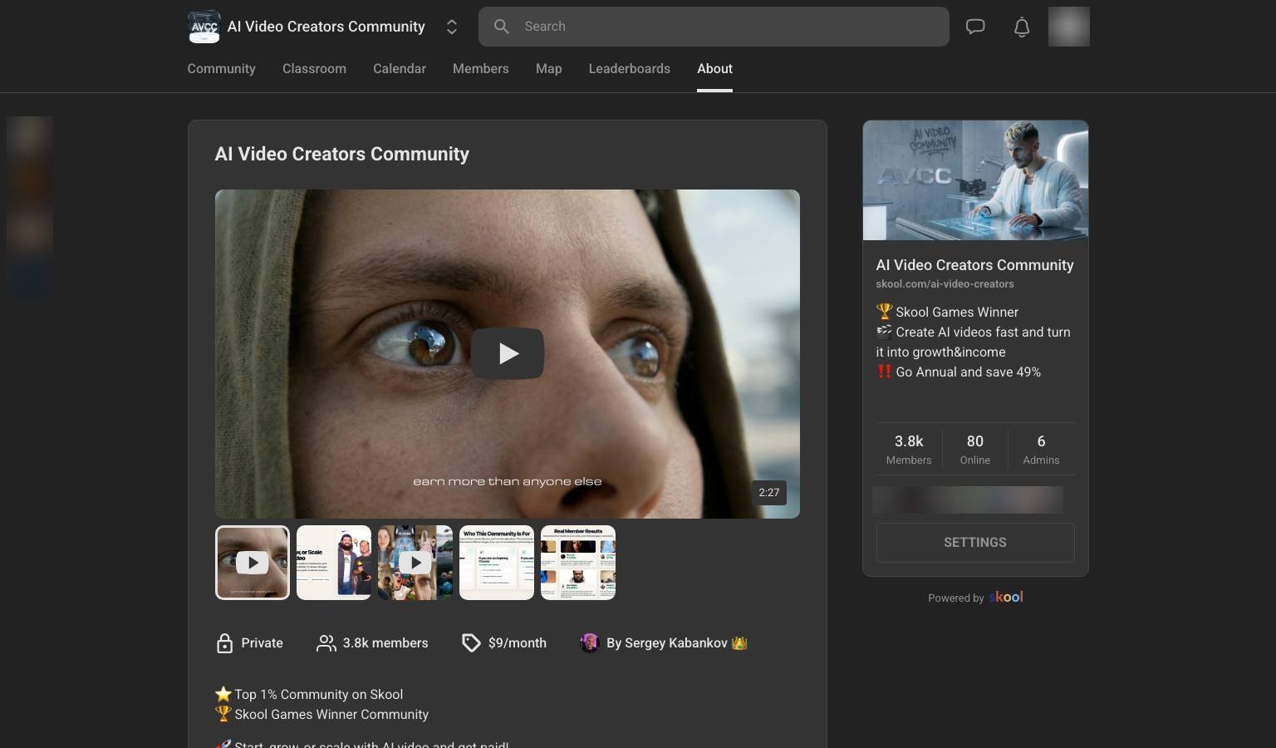The height and width of the screenshot is (748, 1276).
Task: Open the Calendar tab
Action: pos(400,69)
